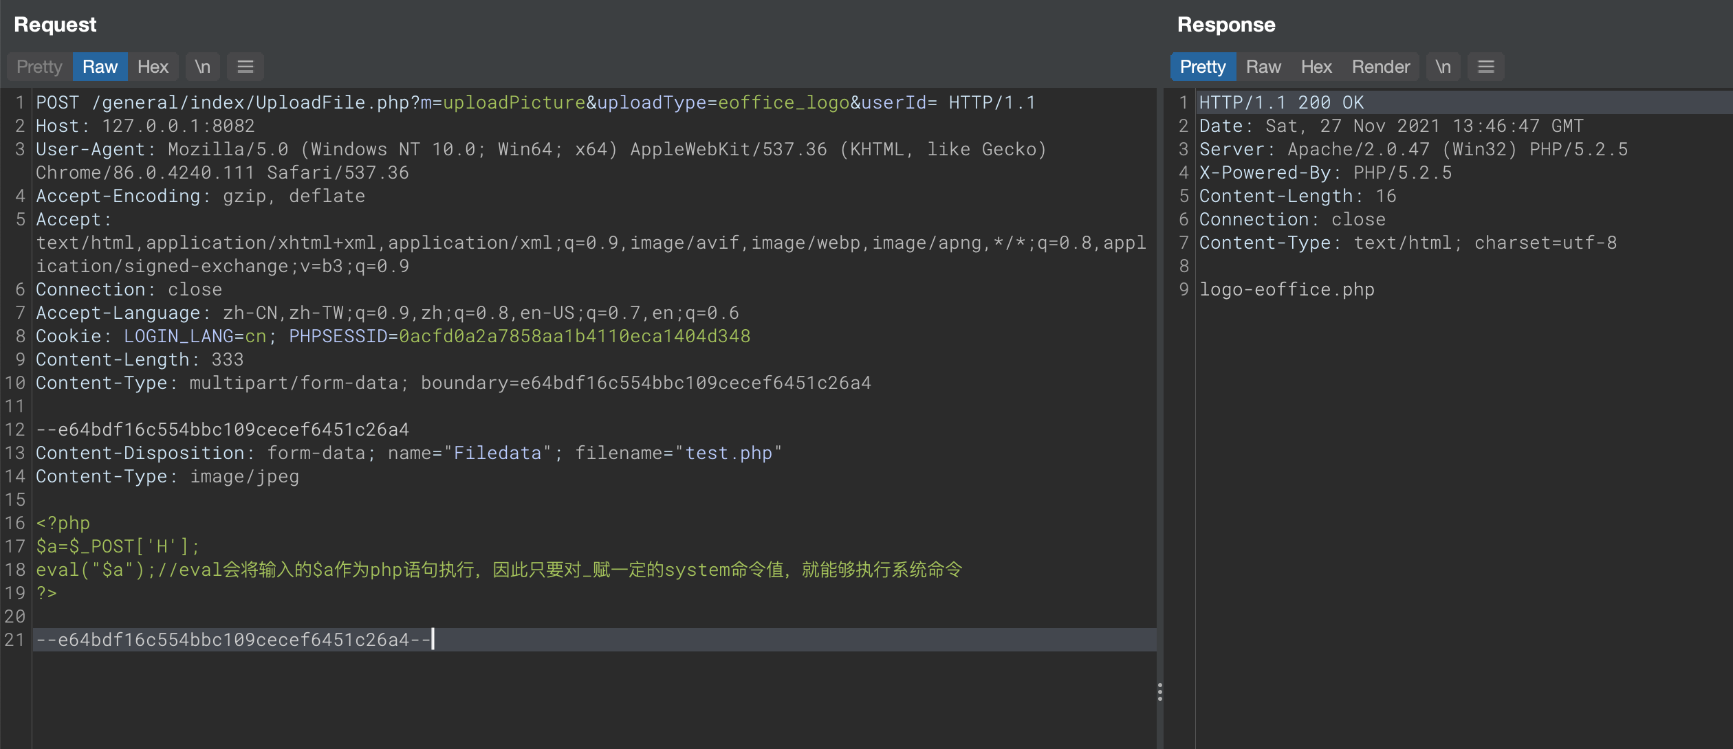Click the Host header line

[x=145, y=126]
